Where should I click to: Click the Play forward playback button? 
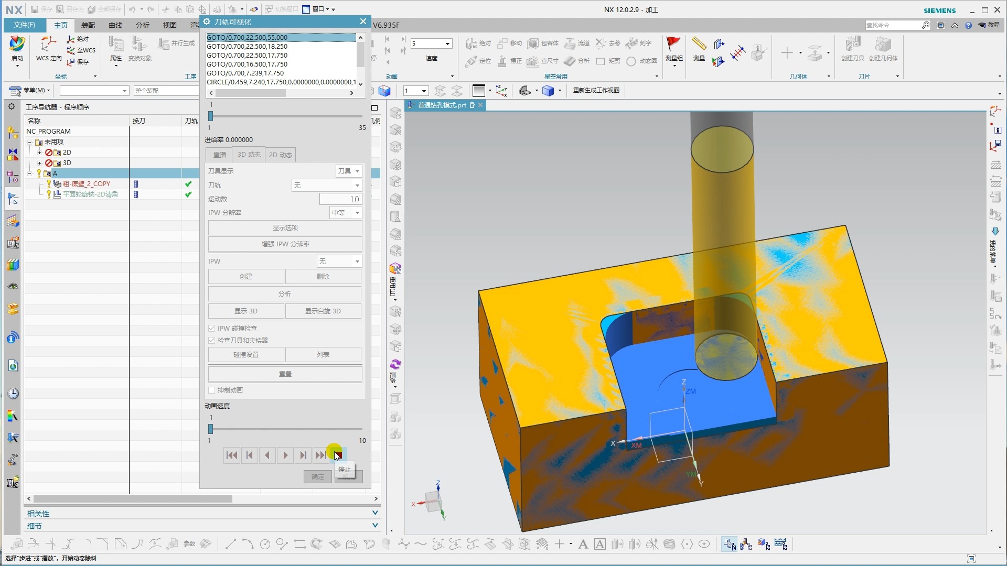pos(285,455)
